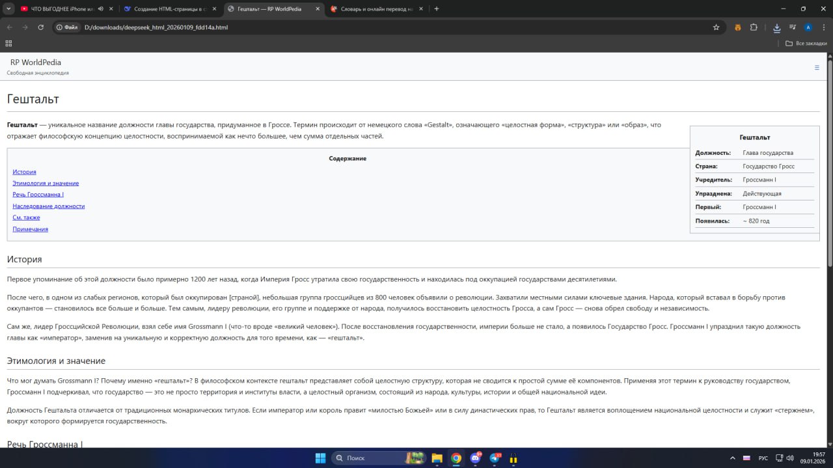This screenshot has height=468, width=833.
Task: Expand the tab search dropdown arrow
Action: pyautogui.click(x=8, y=8)
